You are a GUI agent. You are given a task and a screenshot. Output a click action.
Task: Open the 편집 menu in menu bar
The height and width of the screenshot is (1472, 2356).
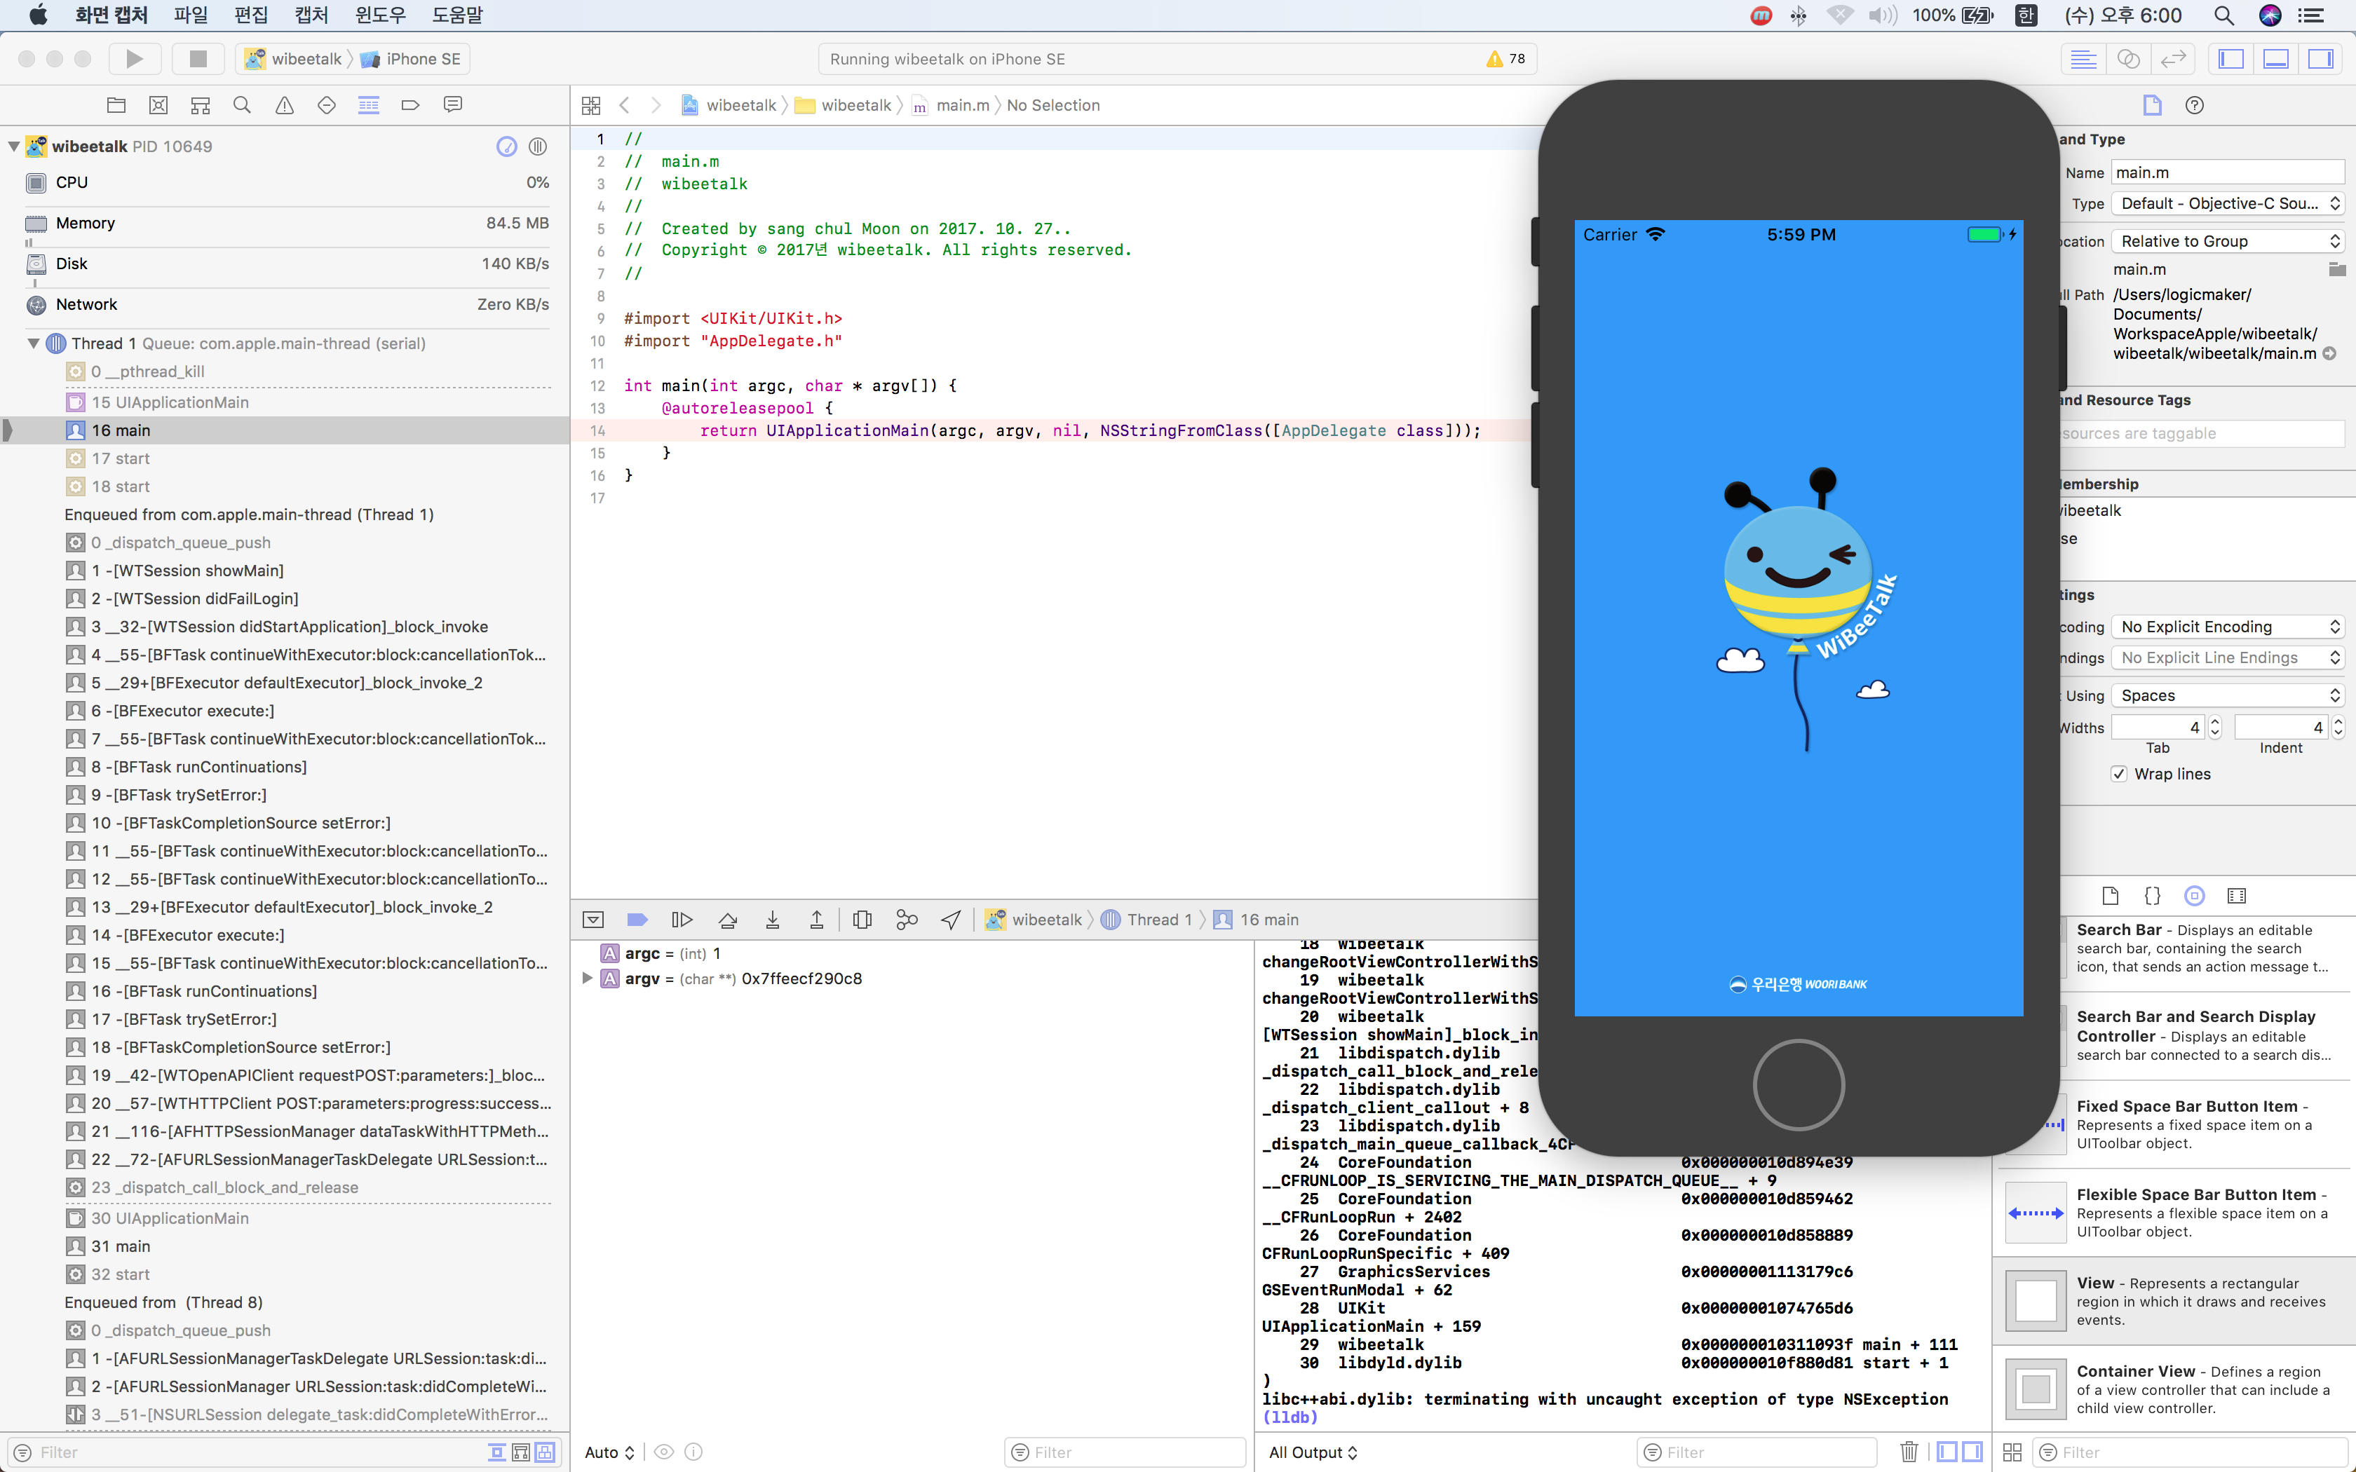click(251, 15)
